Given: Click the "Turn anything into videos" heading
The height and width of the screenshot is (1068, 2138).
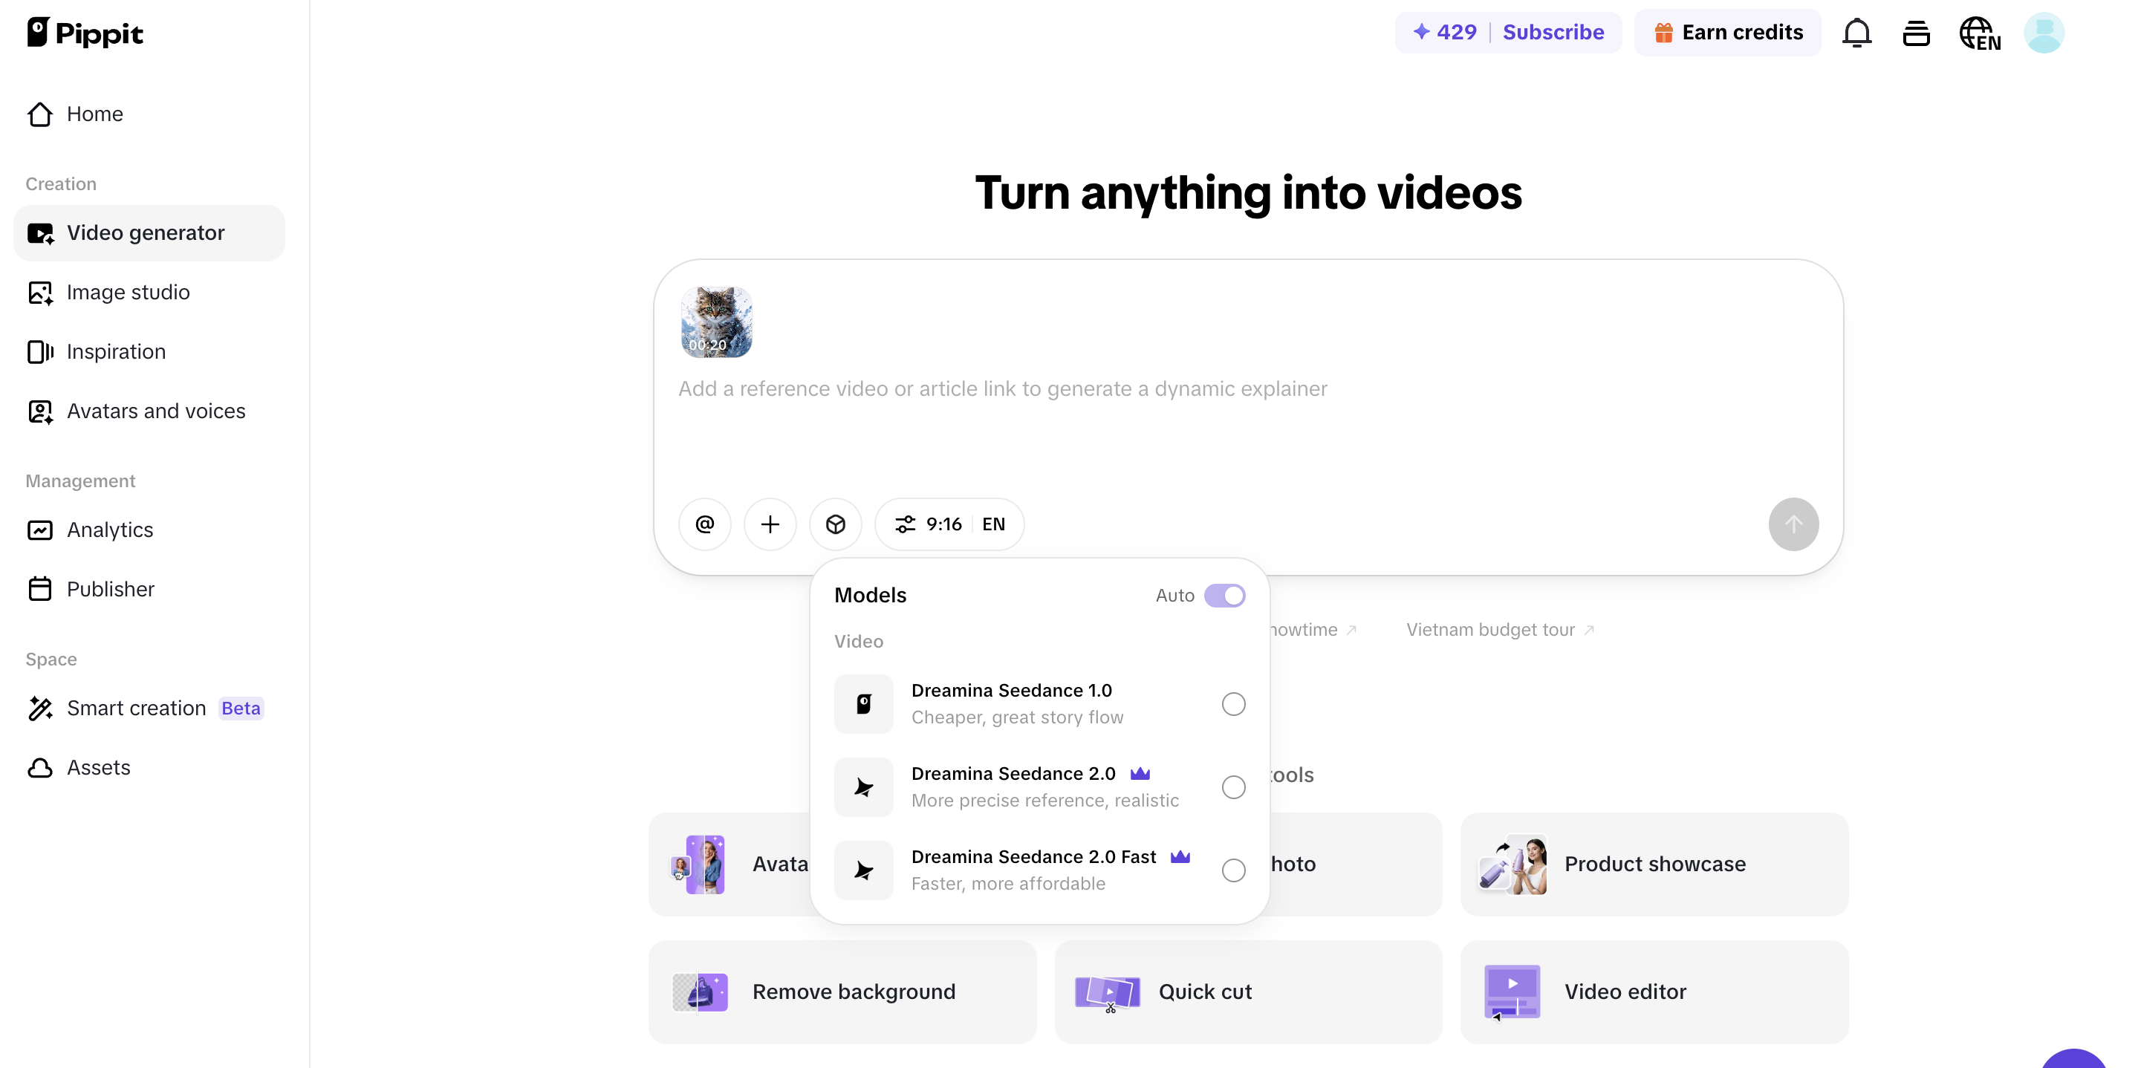Looking at the screenshot, I should pyautogui.click(x=1248, y=192).
